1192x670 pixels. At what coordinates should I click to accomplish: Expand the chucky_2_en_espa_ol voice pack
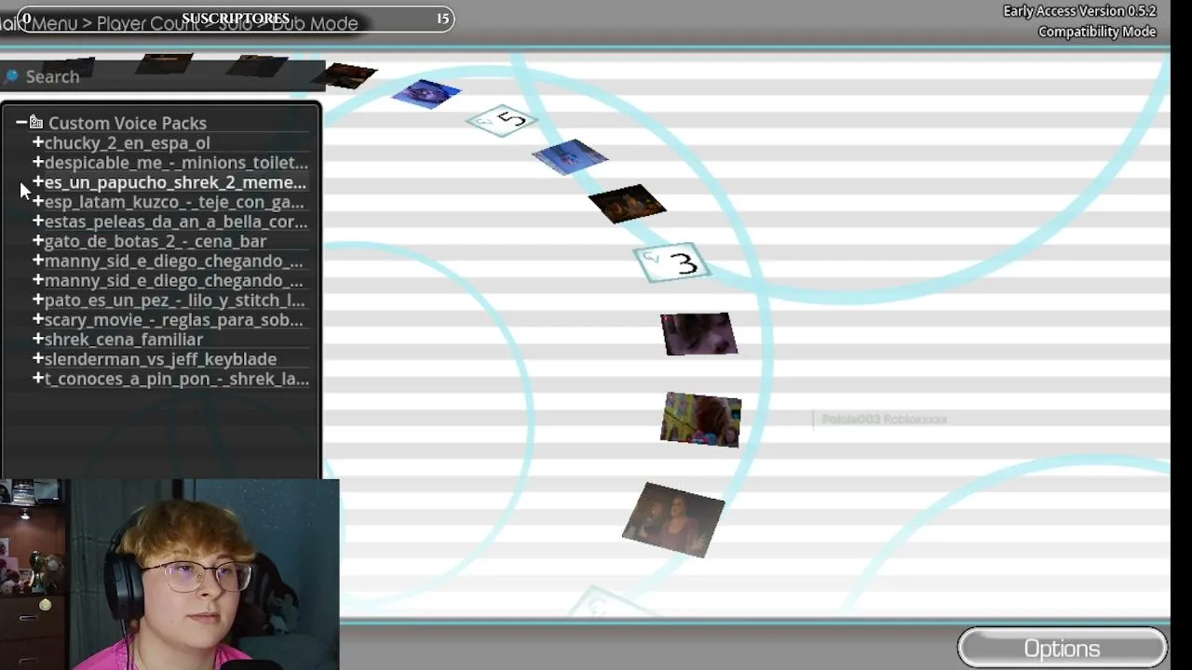click(38, 142)
